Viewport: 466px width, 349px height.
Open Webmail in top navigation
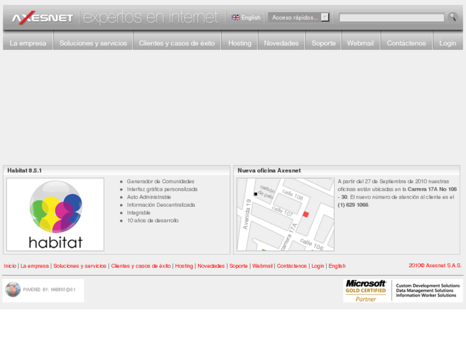pos(360,43)
